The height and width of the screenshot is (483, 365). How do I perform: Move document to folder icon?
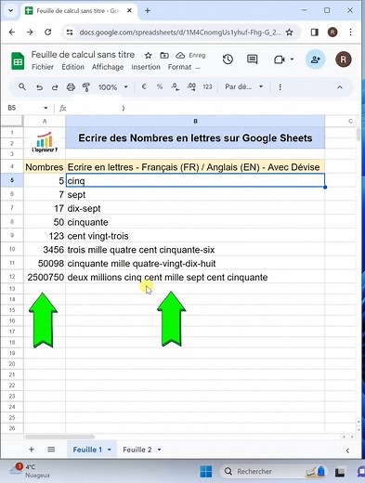pos(164,56)
